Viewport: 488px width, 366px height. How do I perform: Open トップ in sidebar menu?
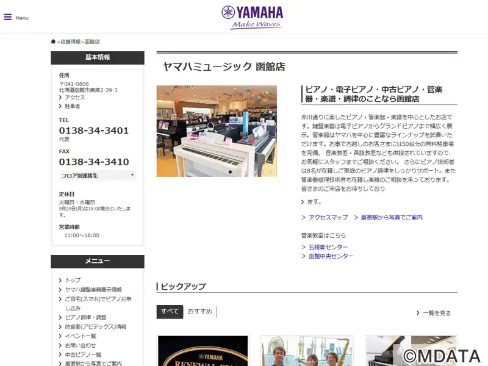(x=73, y=280)
